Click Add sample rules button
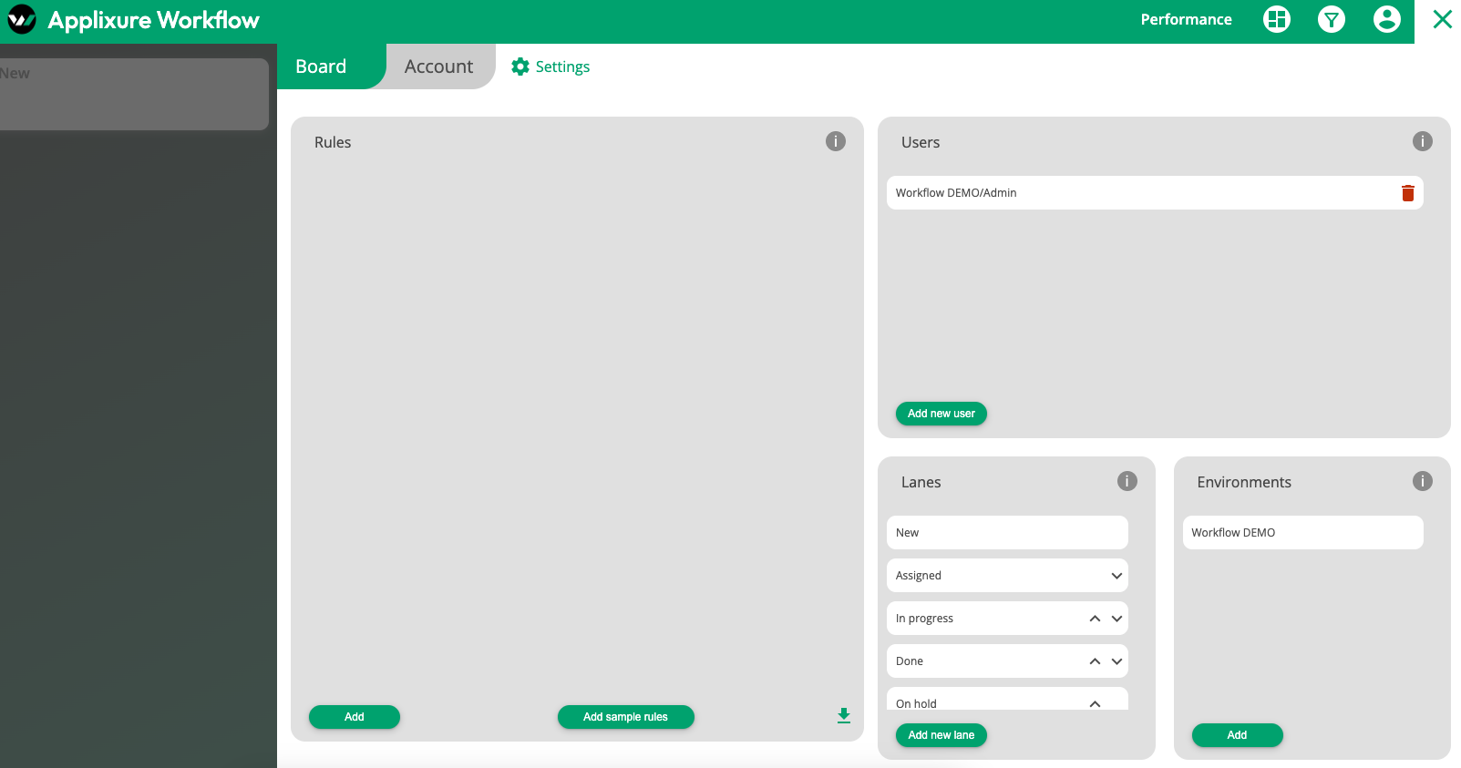 click(x=625, y=717)
